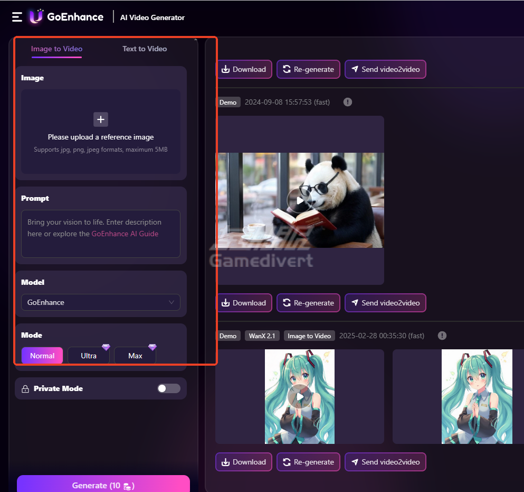Click Re-generate below the anime girl video
The image size is (524, 492).
pyautogui.click(x=308, y=462)
